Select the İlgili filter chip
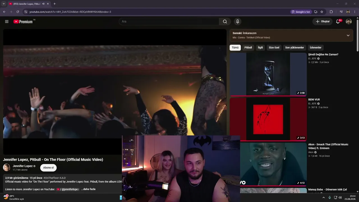 [260, 48]
